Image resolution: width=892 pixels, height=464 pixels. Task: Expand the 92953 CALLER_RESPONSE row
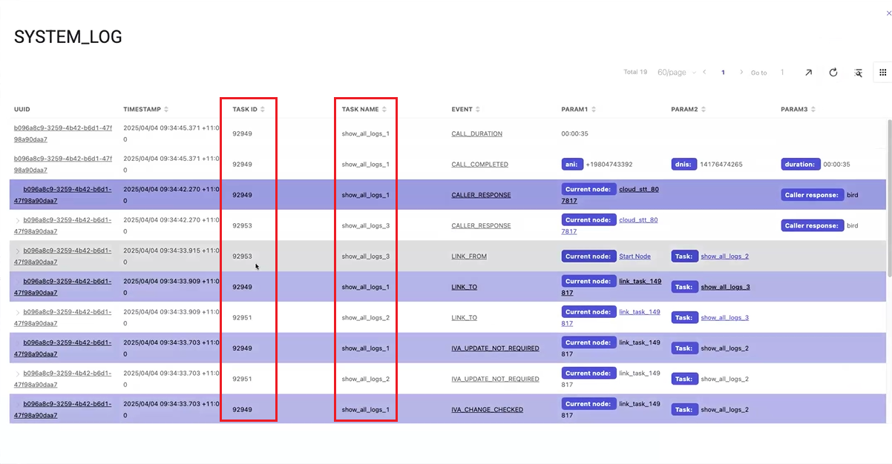[18, 220]
